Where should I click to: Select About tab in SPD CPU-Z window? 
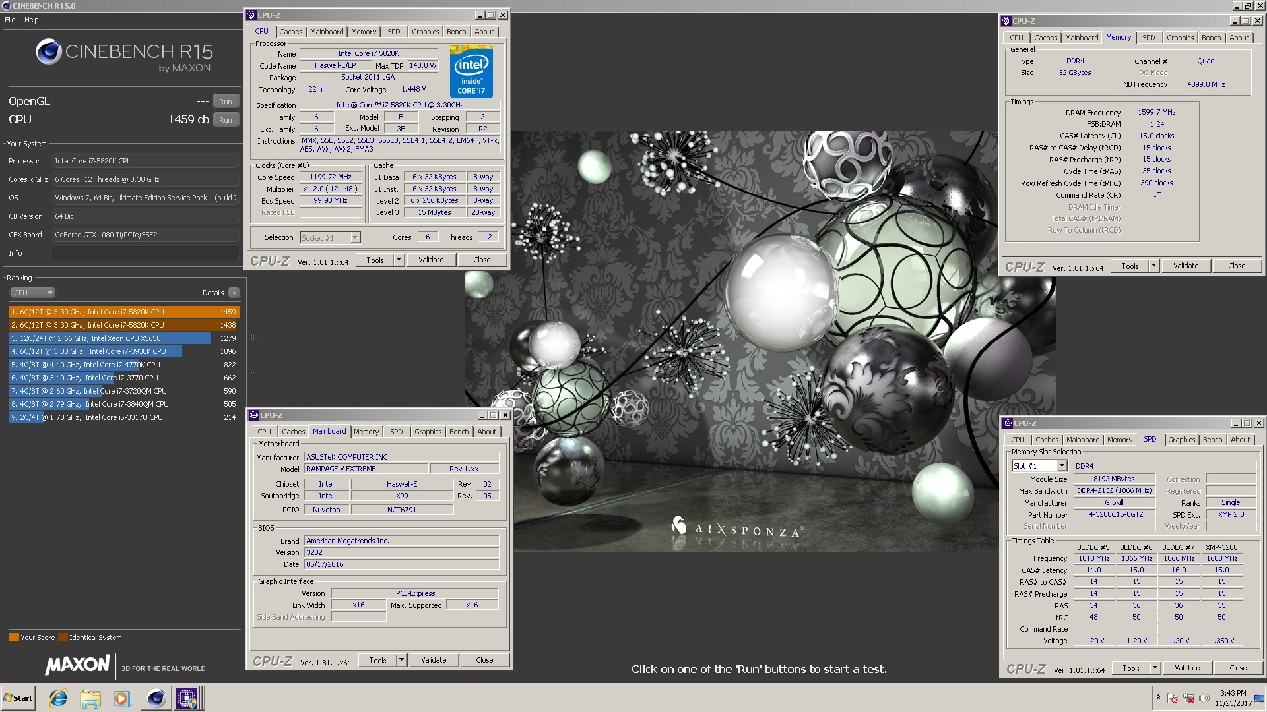point(1241,440)
